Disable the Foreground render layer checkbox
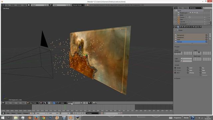This screenshot has width=213, height=120. click(206, 37)
